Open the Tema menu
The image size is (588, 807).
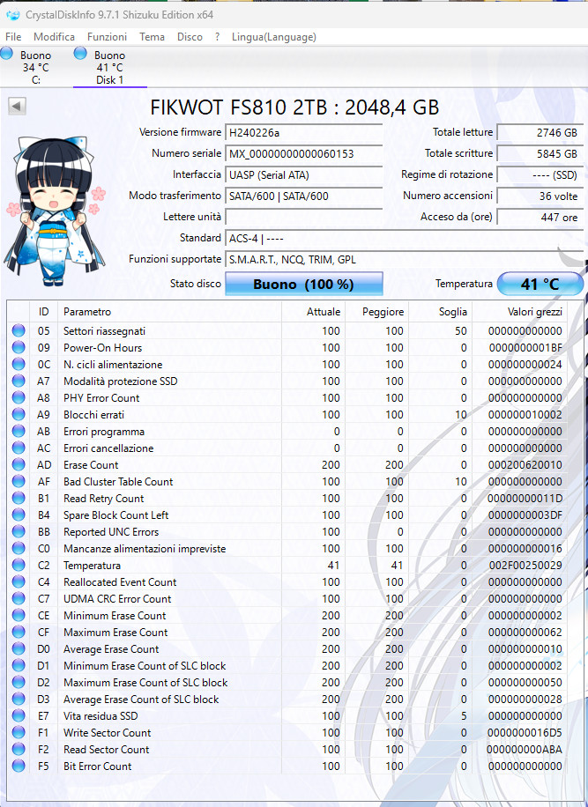(152, 37)
